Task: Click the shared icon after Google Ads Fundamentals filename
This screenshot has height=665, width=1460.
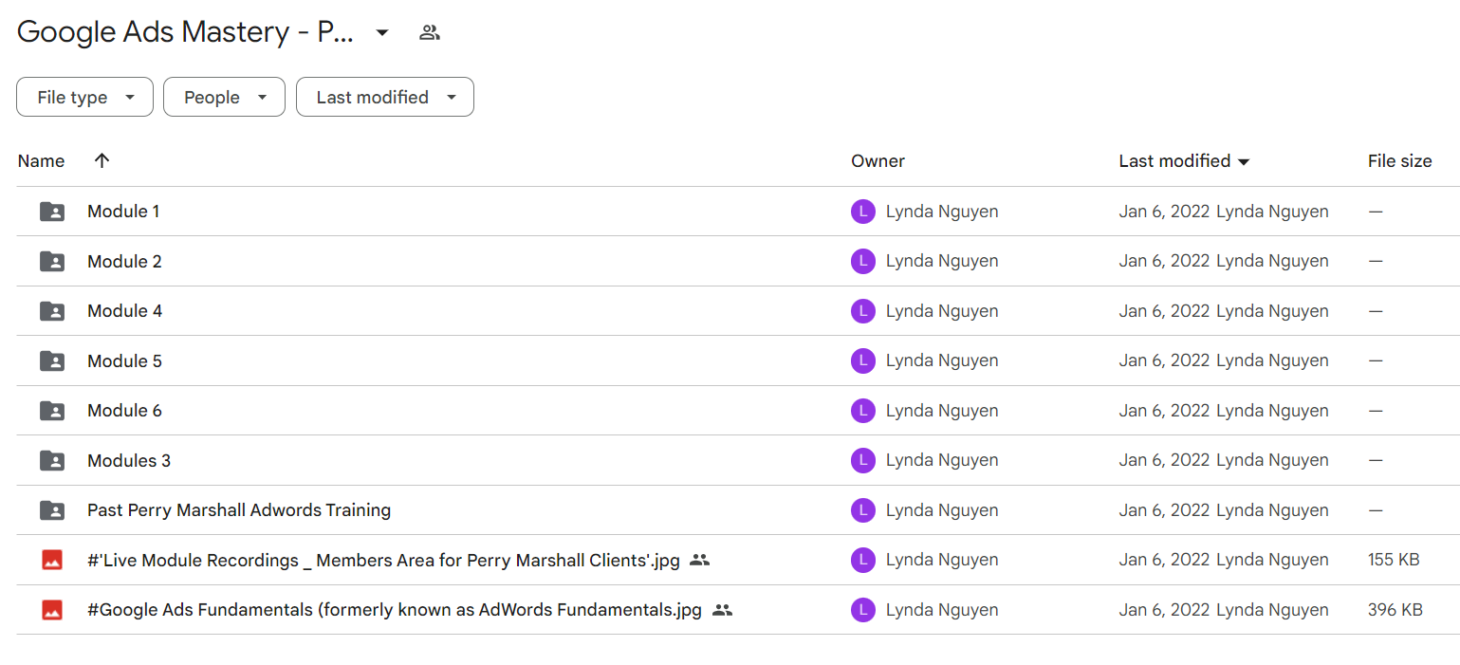Action: pos(722,610)
